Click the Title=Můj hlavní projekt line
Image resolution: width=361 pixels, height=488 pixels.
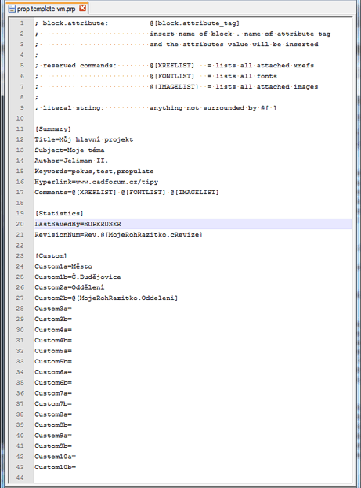tap(84, 139)
